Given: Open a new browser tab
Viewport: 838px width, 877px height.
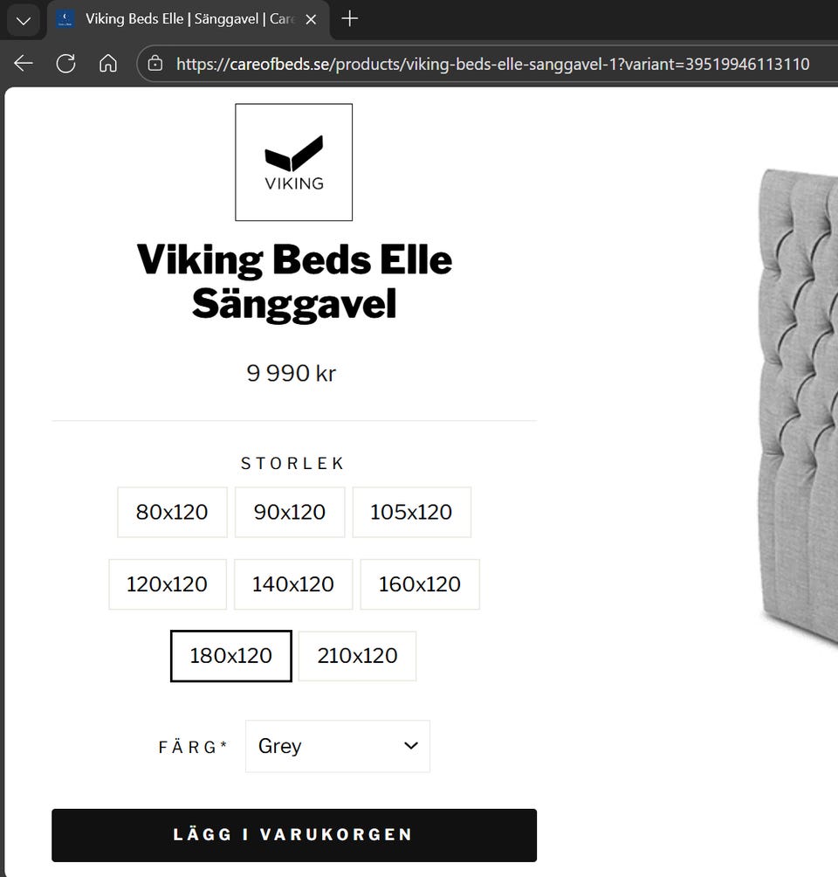Looking at the screenshot, I should click(350, 18).
